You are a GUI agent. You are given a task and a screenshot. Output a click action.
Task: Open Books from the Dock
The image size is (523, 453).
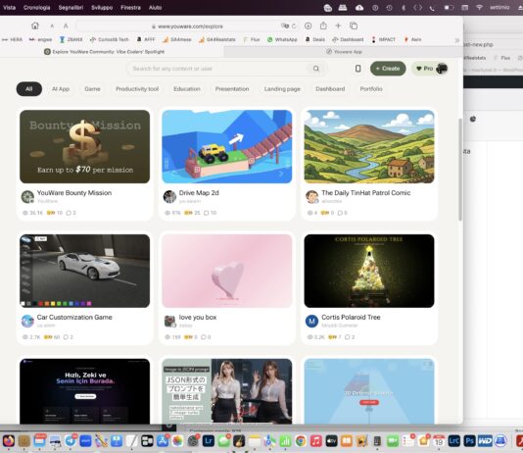coord(347,440)
